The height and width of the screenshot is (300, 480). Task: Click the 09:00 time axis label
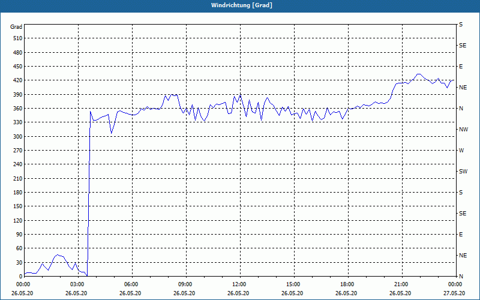click(186, 284)
